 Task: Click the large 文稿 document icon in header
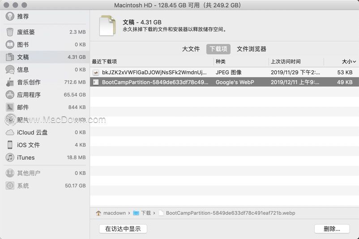(x=107, y=26)
